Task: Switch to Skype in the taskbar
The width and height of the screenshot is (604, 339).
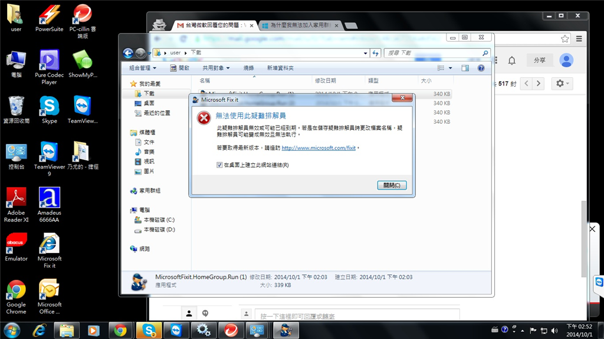Action: 149,331
